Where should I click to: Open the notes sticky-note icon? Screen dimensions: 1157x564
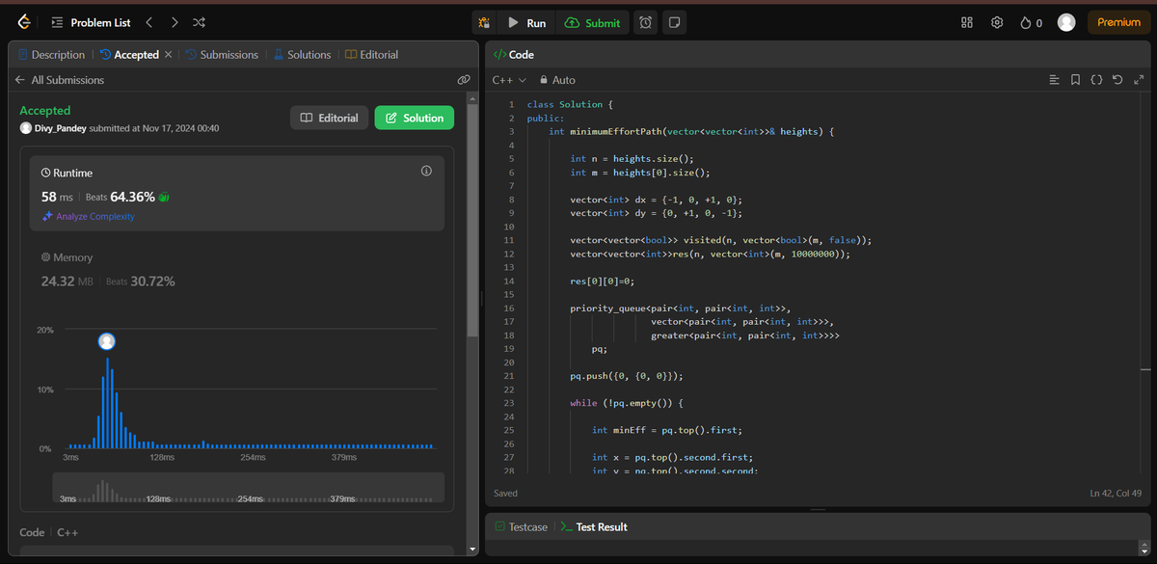(x=673, y=22)
